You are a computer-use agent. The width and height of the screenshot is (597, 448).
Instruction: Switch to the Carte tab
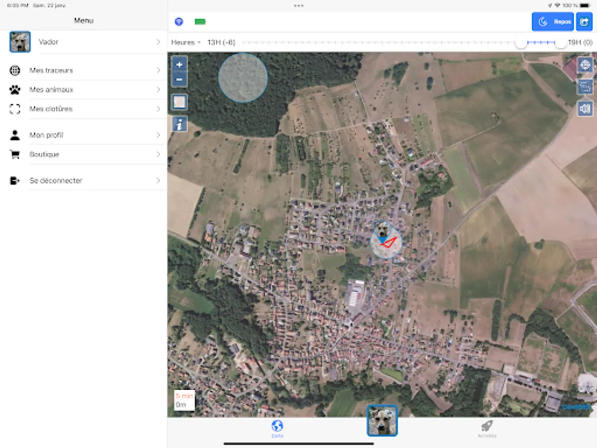[278, 429]
